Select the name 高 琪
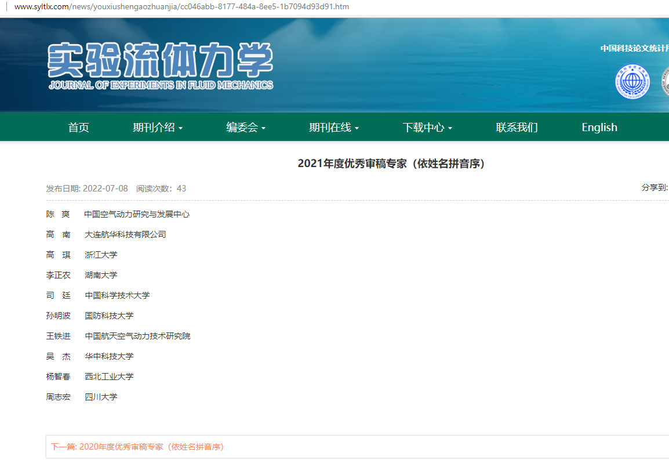The image size is (669, 474). 58,255
